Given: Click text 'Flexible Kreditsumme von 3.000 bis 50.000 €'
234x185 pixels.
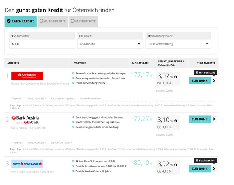Looking at the screenshot, I should (101, 166).
